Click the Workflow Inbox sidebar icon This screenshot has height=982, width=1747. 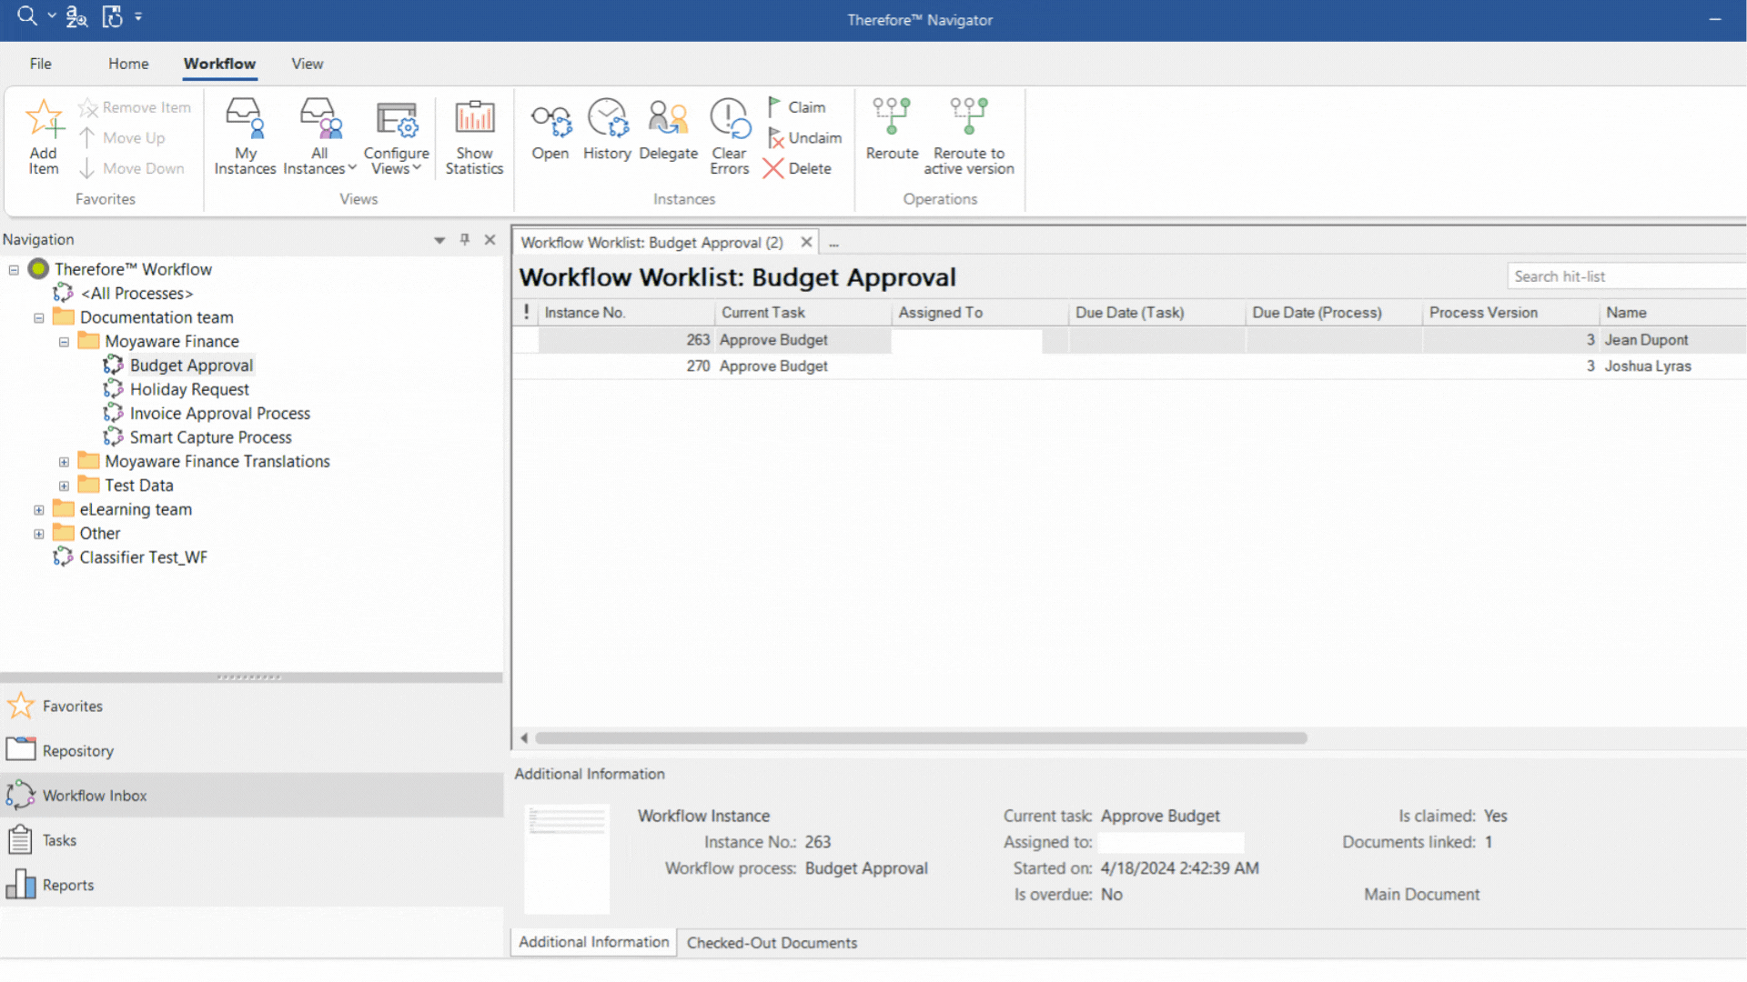(x=20, y=795)
